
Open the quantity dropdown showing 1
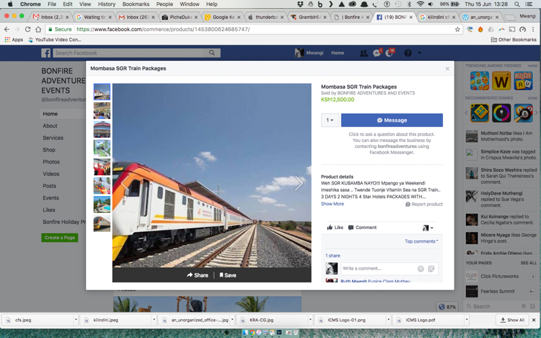[x=329, y=120]
